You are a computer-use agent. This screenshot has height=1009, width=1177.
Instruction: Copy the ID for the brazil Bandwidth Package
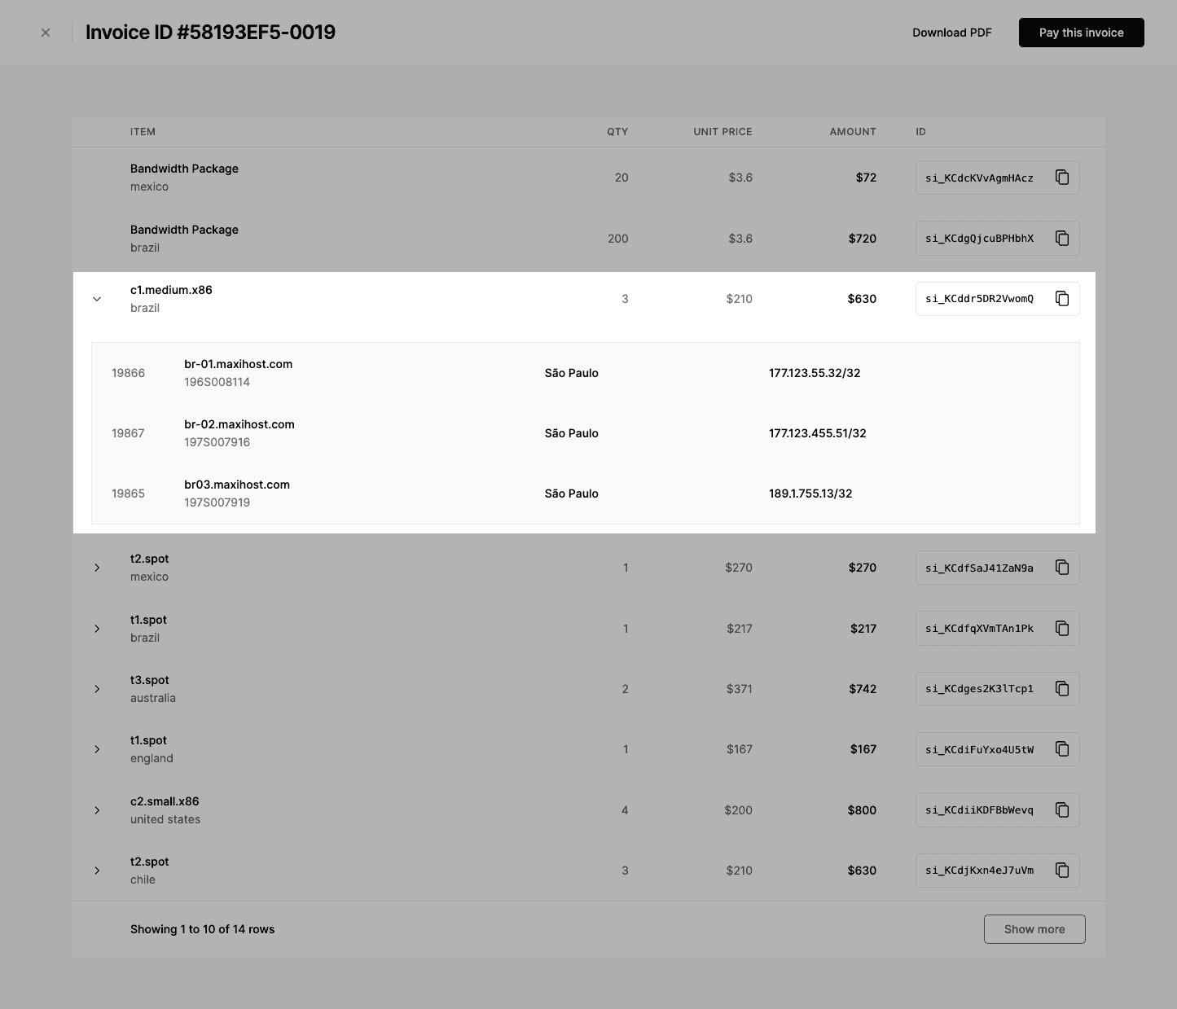(1062, 238)
